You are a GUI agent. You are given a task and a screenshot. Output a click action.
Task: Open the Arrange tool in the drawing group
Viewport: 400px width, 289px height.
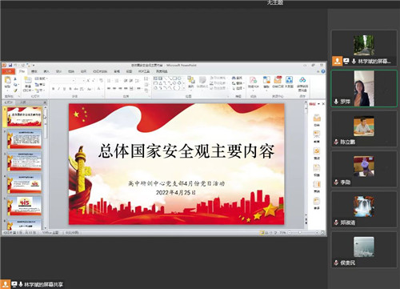tap(191, 82)
